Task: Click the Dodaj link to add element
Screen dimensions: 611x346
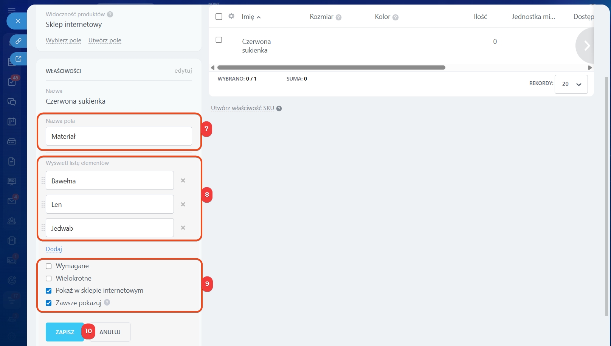Action: click(54, 249)
